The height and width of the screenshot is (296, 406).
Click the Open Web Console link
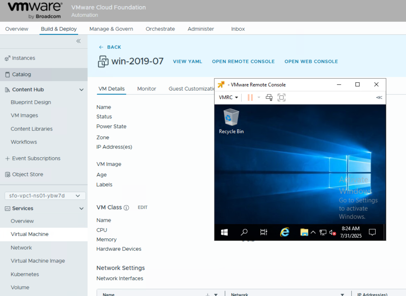[x=311, y=61]
